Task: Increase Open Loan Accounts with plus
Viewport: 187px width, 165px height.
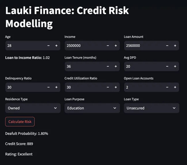Action: 175,87
